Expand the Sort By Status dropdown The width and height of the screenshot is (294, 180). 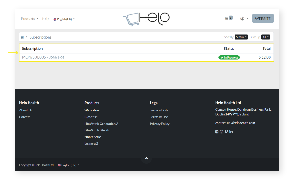point(241,37)
